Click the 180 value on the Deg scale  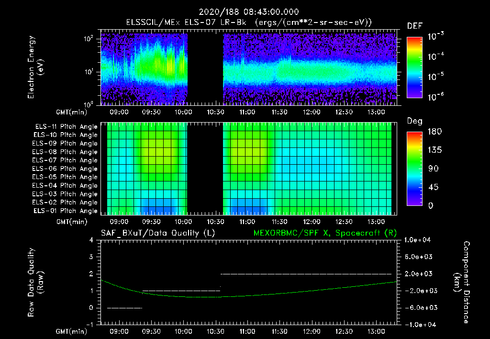(434, 132)
